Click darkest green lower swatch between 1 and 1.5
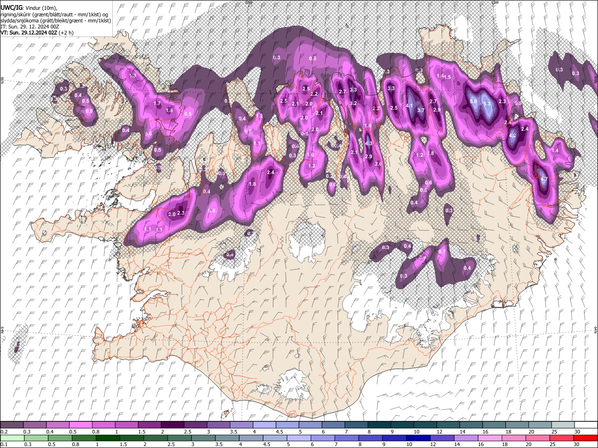Screen dimensions: 598x448 (x=107, y=438)
